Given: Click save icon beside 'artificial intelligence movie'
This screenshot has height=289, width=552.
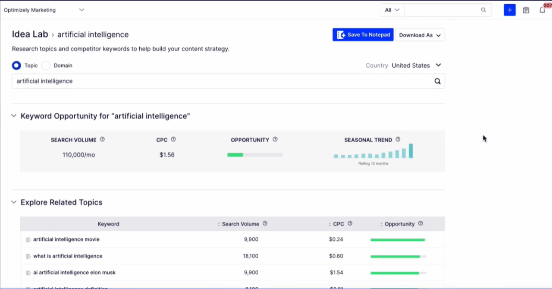Looking at the screenshot, I should (x=28, y=239).
